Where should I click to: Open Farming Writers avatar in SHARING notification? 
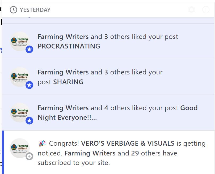pos(20,77)
